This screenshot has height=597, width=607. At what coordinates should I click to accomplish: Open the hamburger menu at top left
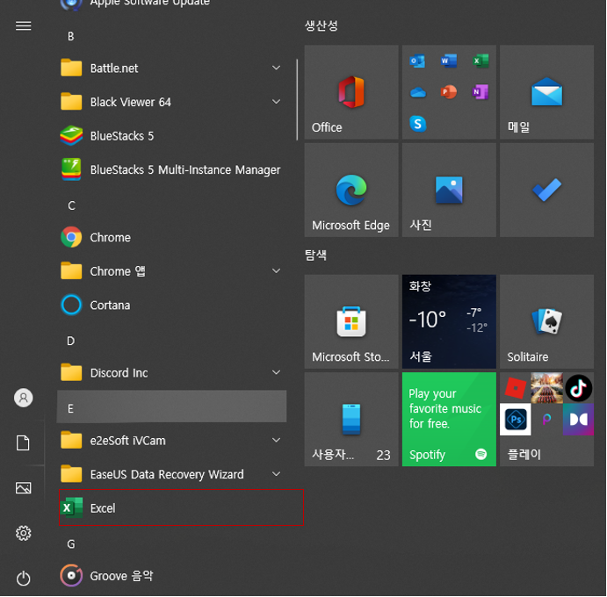point(23,26)
